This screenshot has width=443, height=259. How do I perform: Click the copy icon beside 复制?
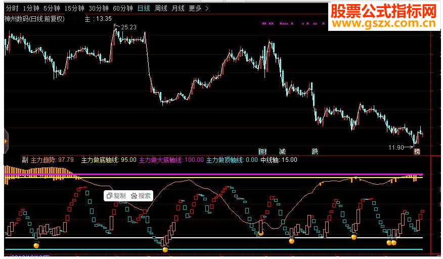(109, 196)
